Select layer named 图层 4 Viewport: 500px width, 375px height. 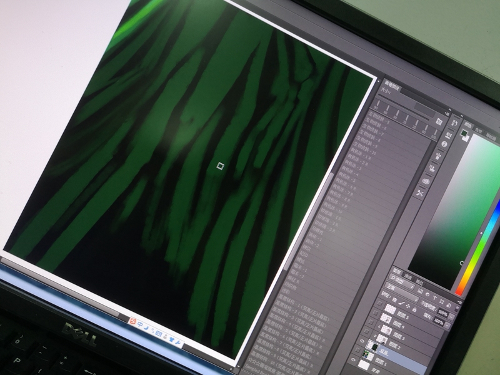pos(399,324)
